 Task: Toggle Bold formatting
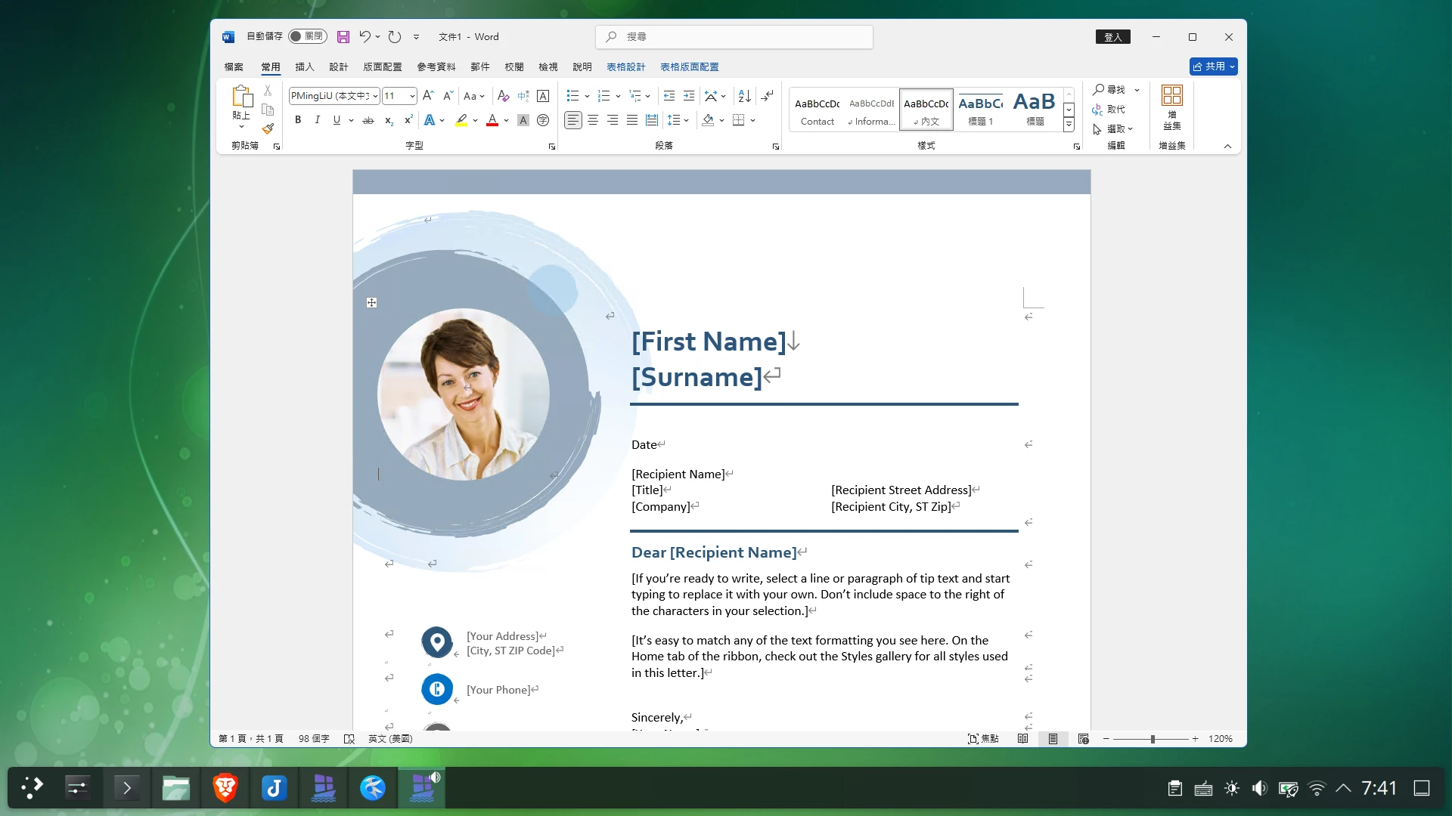coord(298,120)
